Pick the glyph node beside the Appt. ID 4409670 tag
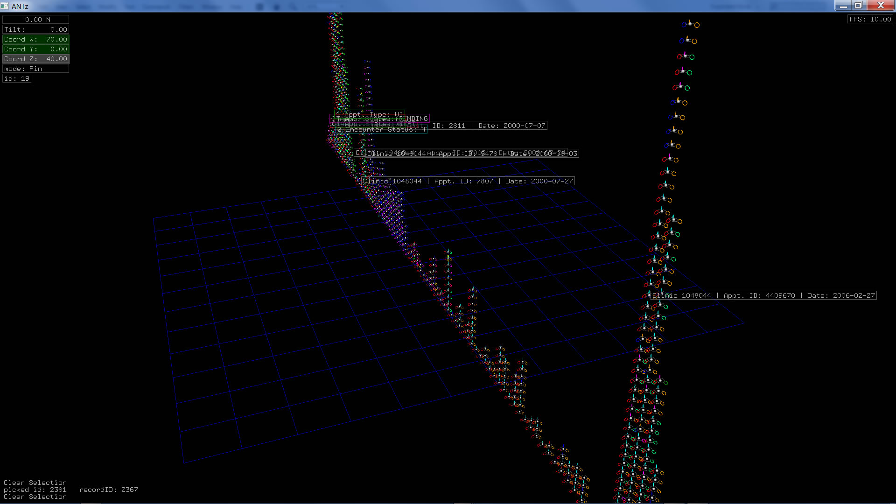Screen dimensions: 896x504 [x=648, y=295]
